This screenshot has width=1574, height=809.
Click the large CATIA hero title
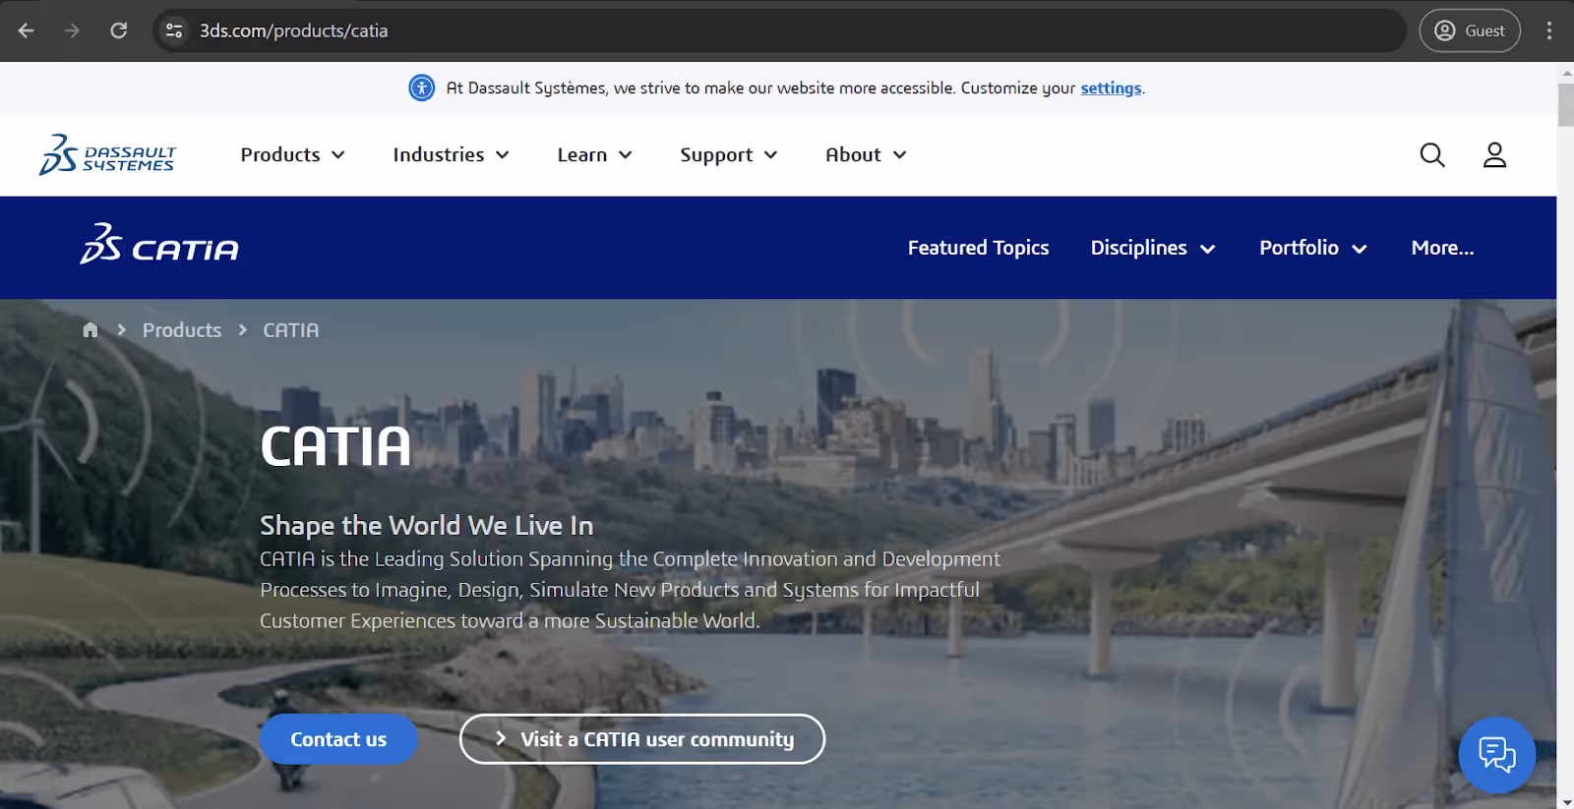coord(335,446)
